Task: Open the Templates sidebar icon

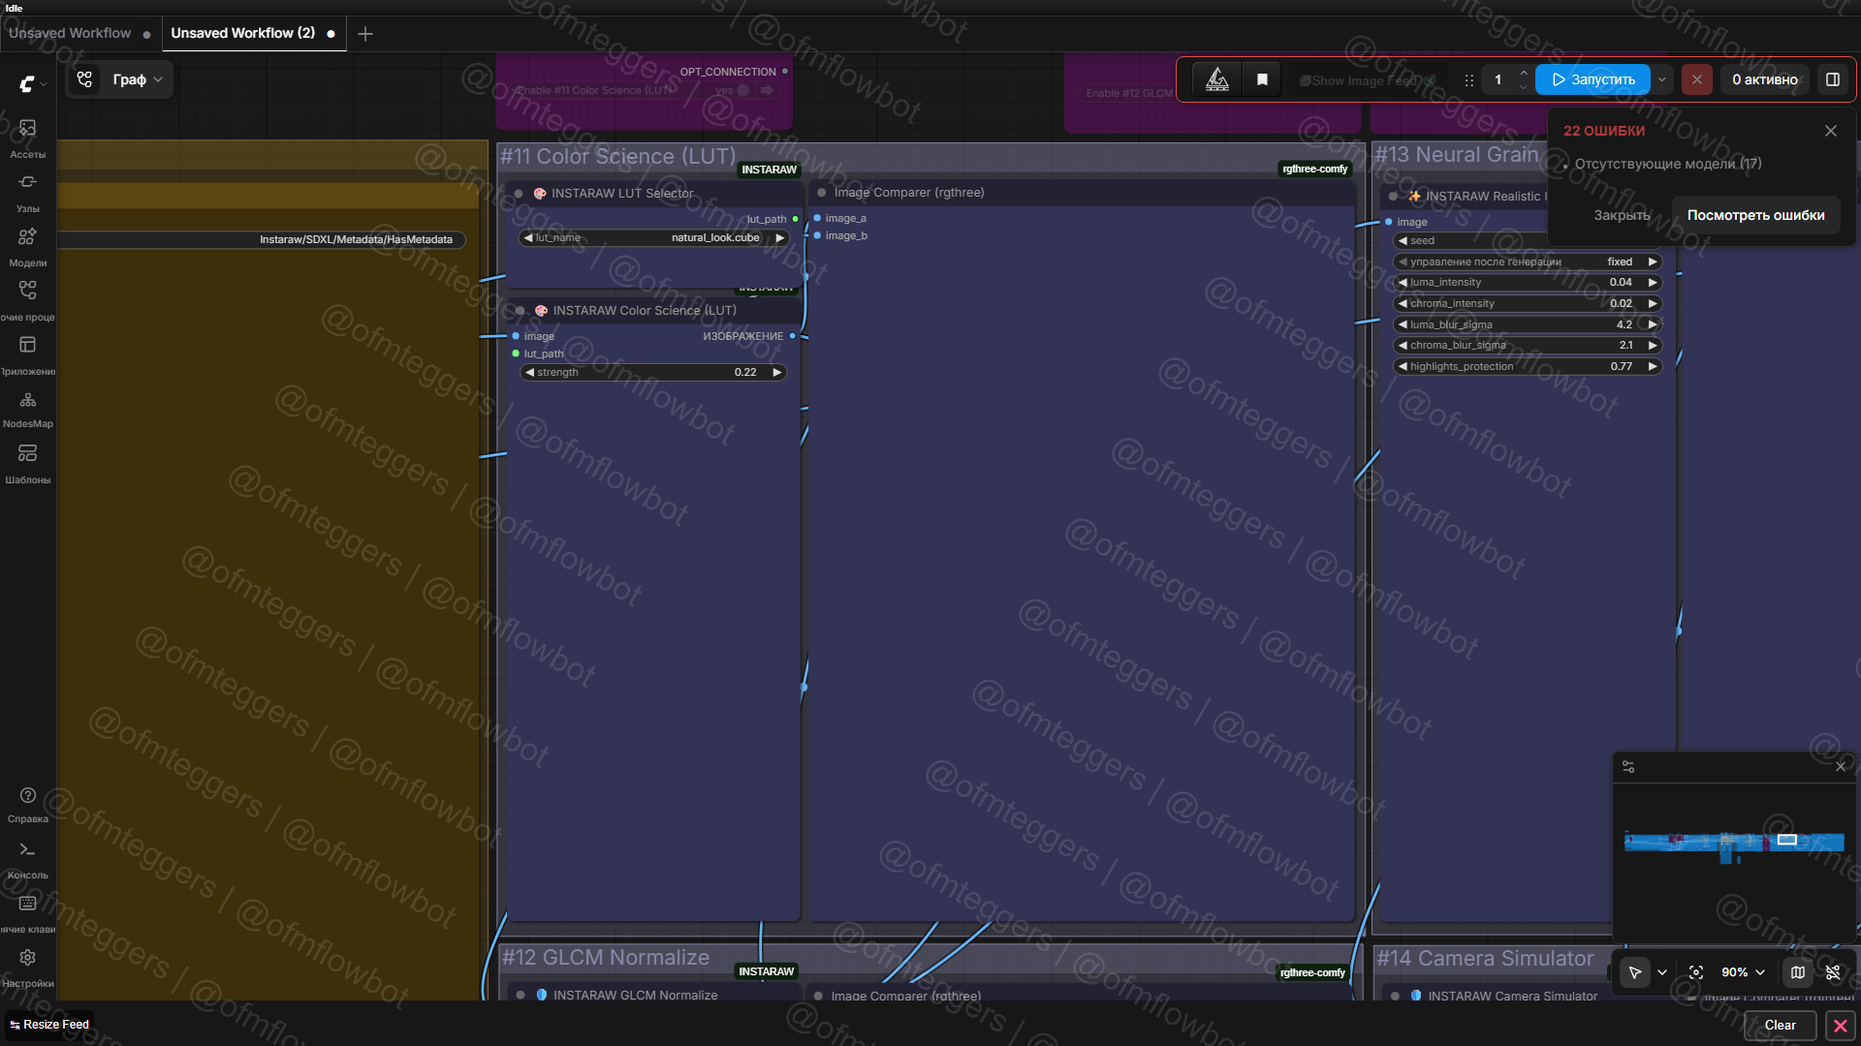Action: (27, 461)
